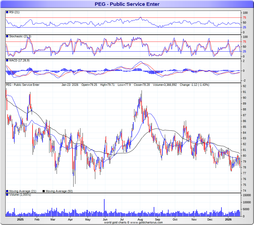The image size is (254, 225).
Task: Click the 'Moving Average (21)' legend text
Action: 23,191
